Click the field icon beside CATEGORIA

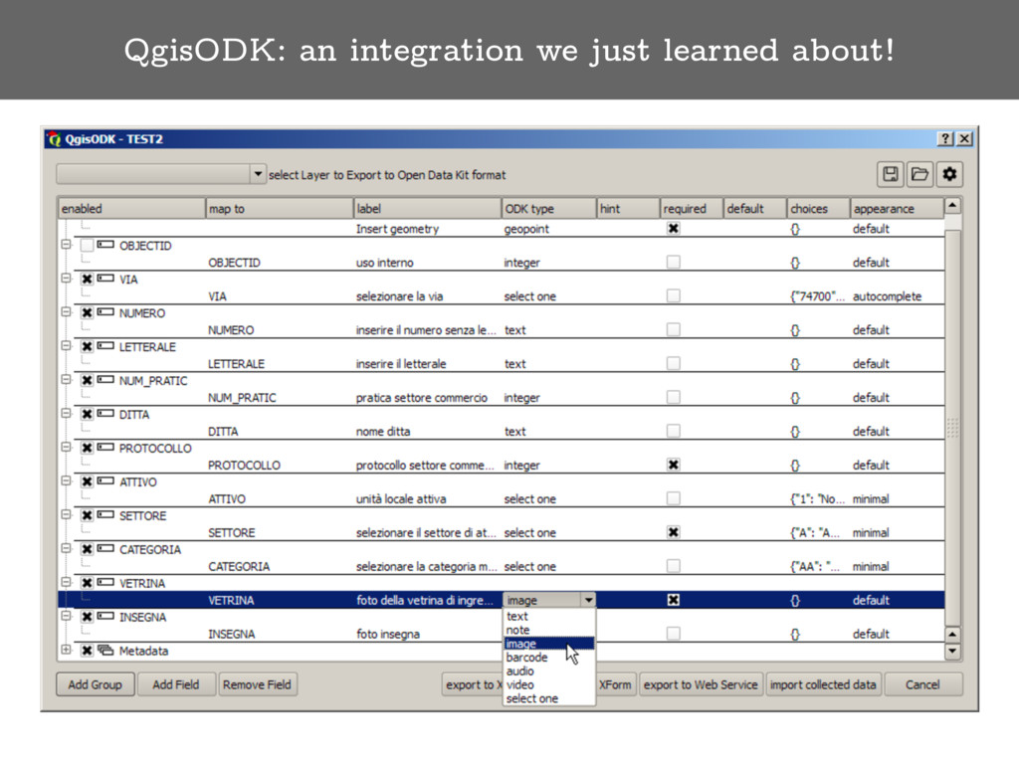(x=105, y=549)
